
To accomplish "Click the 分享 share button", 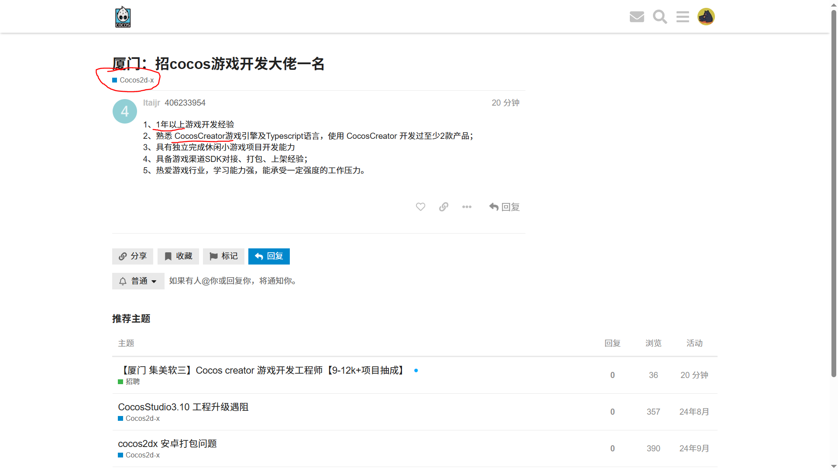I will (133, 256).
